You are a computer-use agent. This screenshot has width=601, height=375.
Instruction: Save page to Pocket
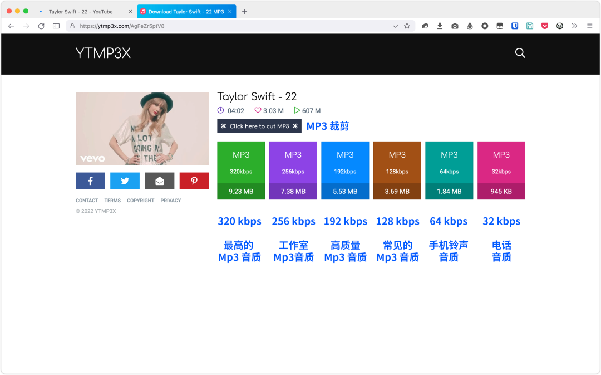coord(545,26)
